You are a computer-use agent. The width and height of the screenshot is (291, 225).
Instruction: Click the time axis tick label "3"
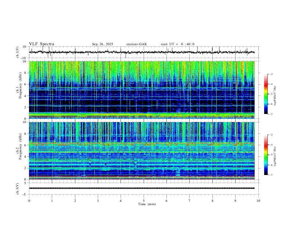98,201
